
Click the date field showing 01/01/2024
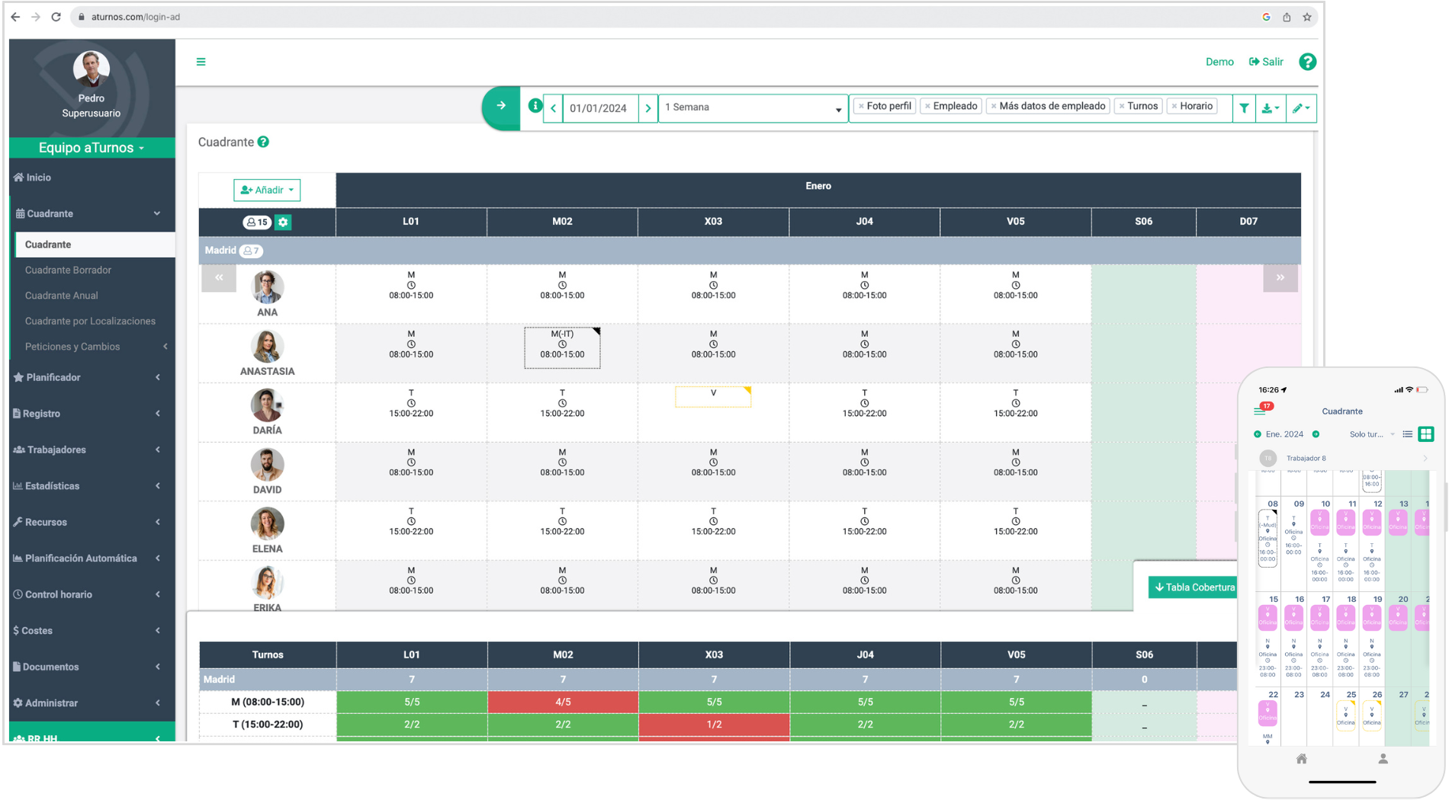599,108
